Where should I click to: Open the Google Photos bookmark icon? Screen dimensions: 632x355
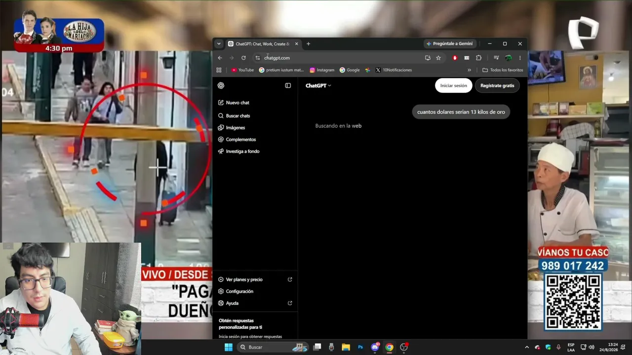point(367,70)
